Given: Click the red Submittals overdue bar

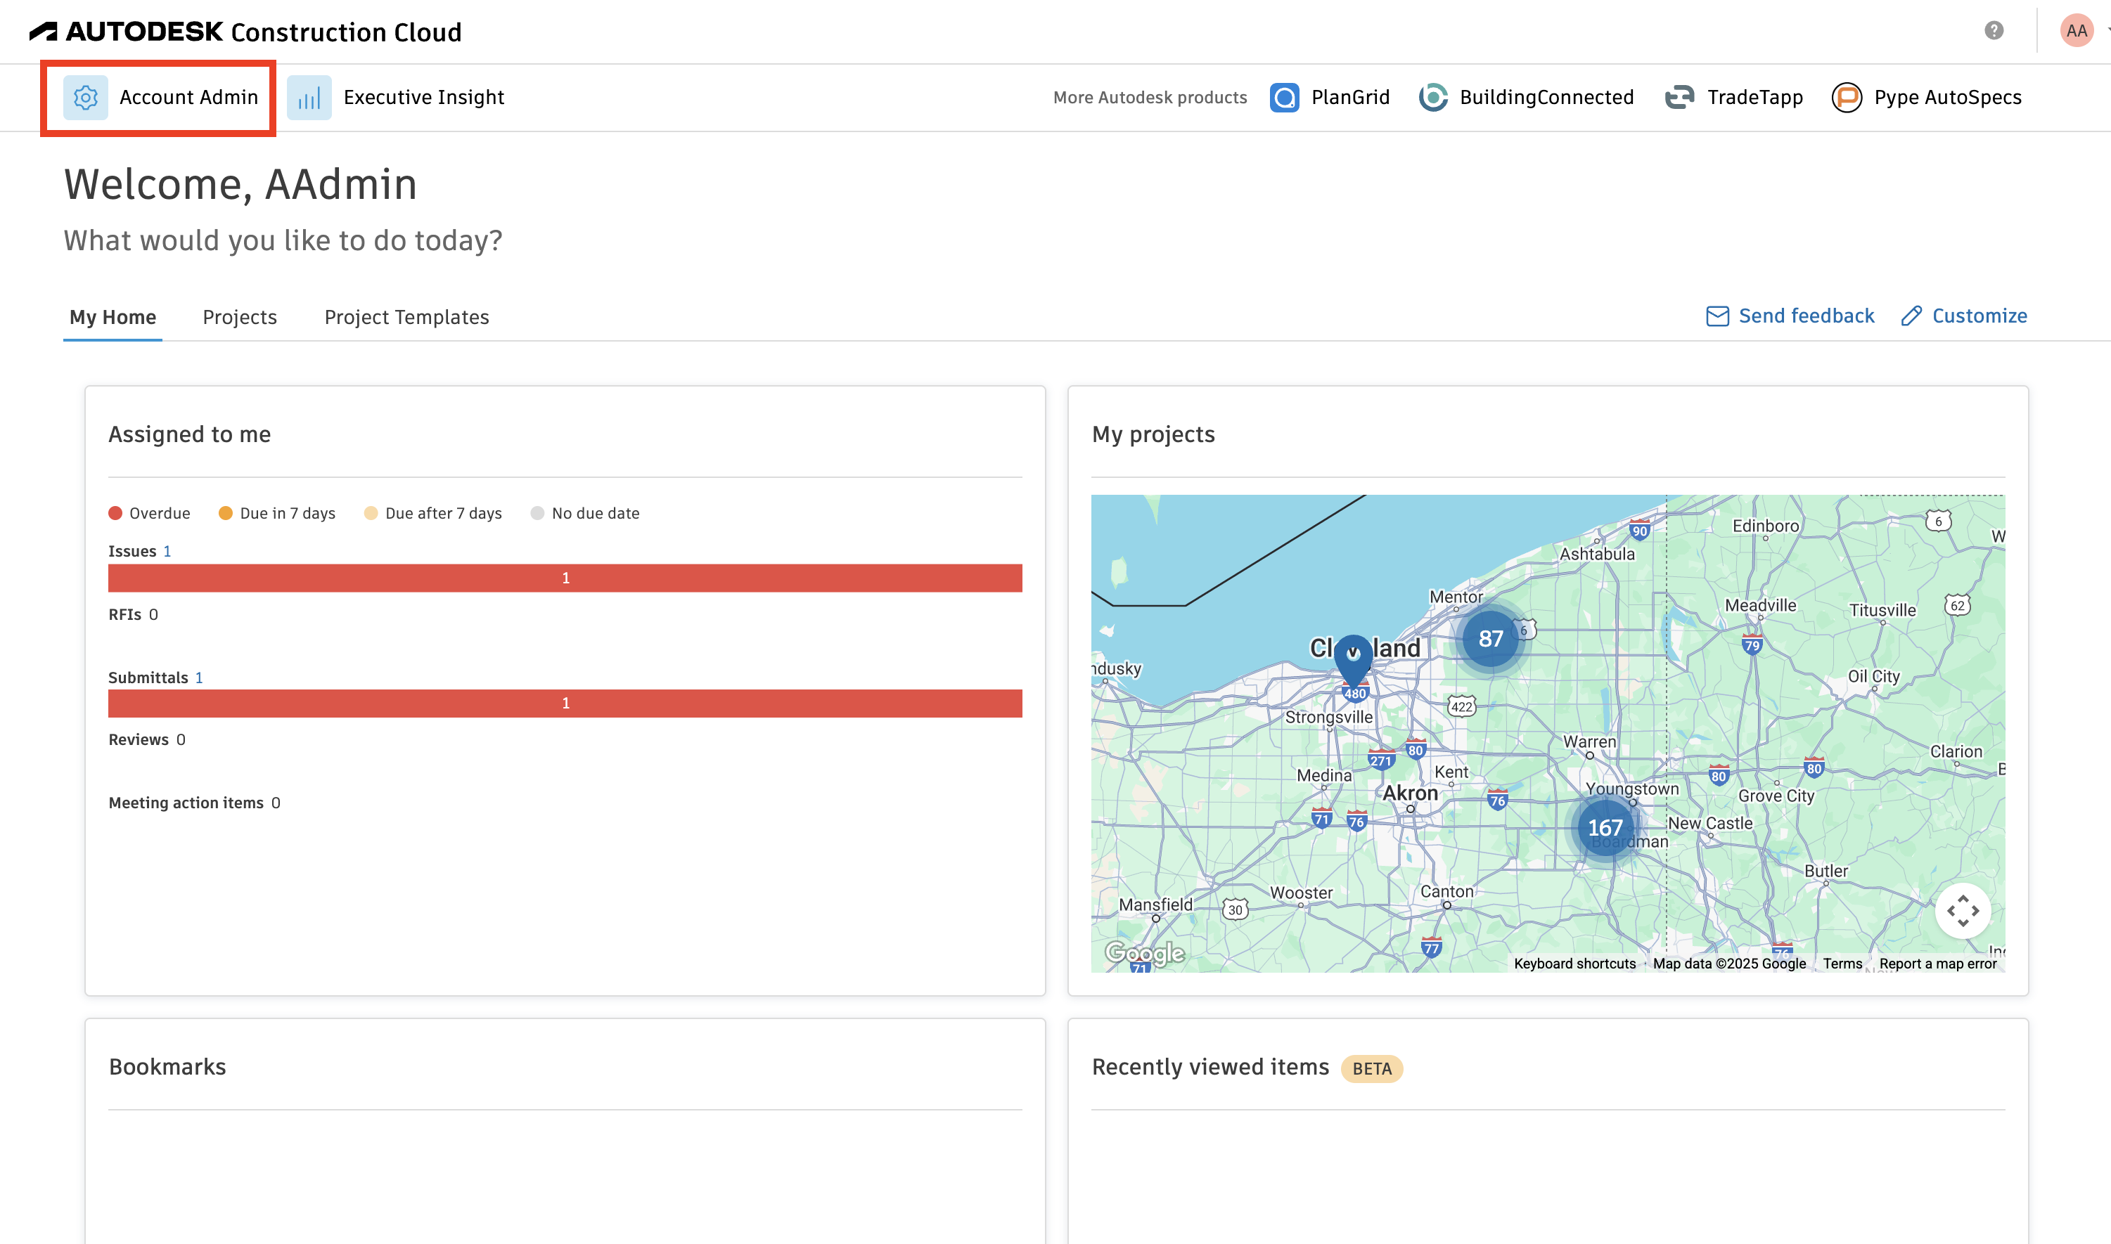Looking at the screenshot, I should (x=565, y=703).
